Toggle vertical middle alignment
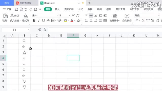The image size is (162, 91). (x=91, y=15)
